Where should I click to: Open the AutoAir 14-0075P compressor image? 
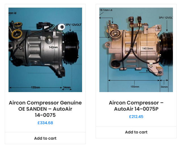(136, 50)
